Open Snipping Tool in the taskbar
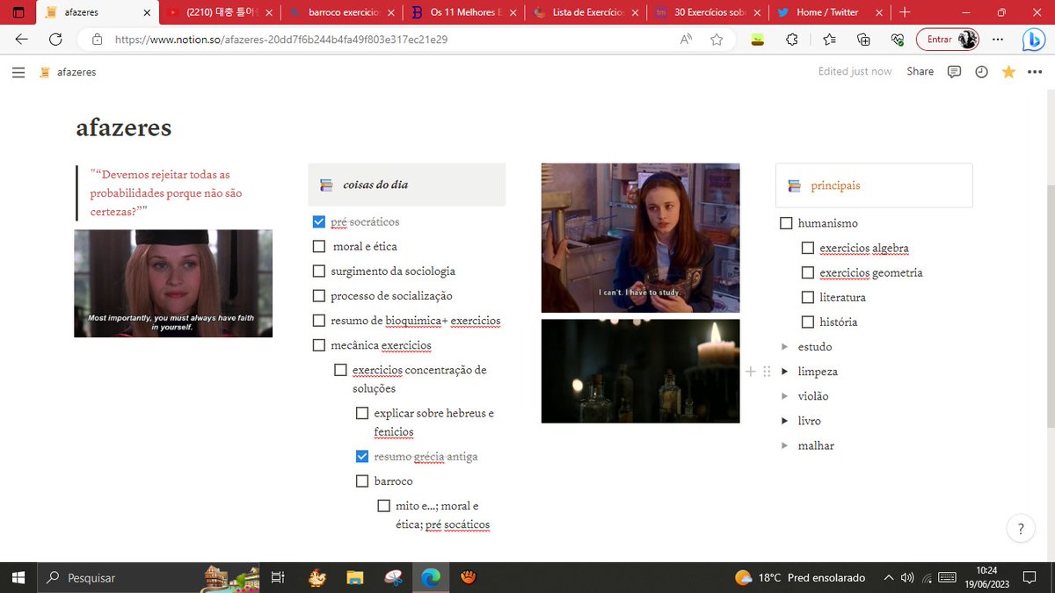Viewport: 1055px width, 593px height. click(x=393, y=577)
